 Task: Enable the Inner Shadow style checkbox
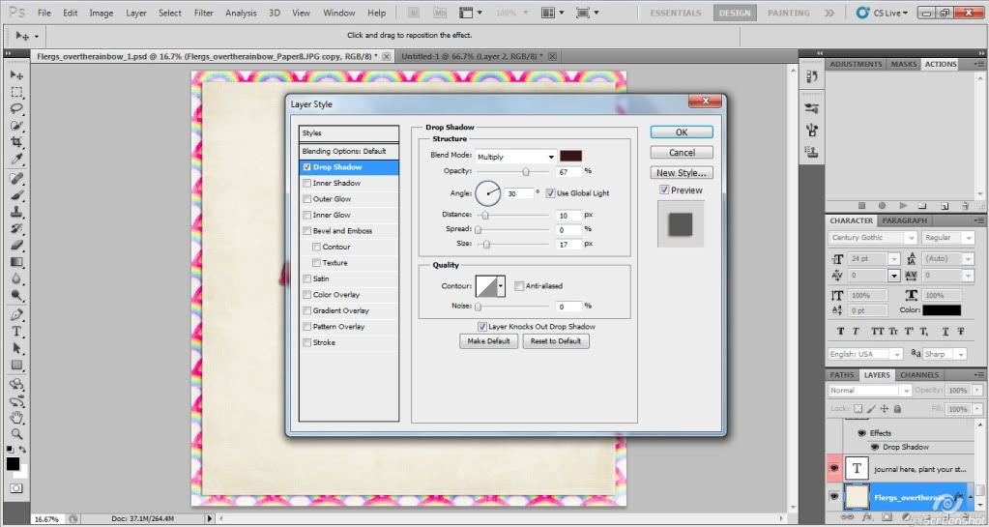click(x=307, y=183)
